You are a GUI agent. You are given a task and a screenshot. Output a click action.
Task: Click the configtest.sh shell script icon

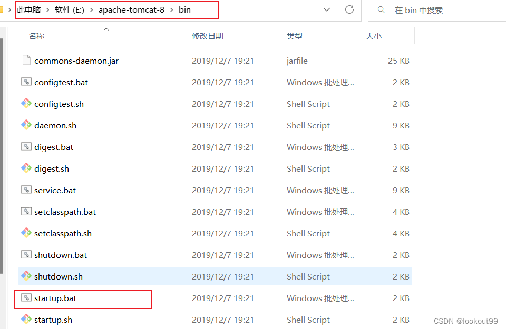(x=26, y=103)
